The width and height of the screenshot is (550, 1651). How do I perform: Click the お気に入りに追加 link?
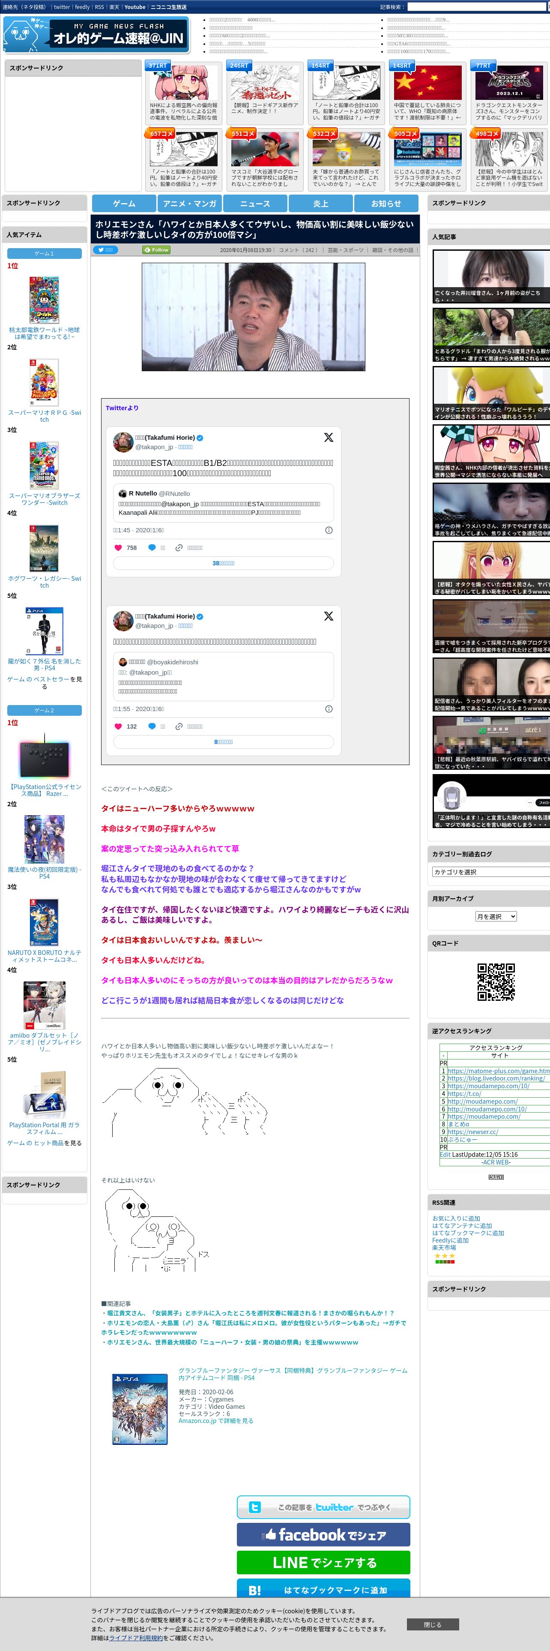(x=456, y=1219)
